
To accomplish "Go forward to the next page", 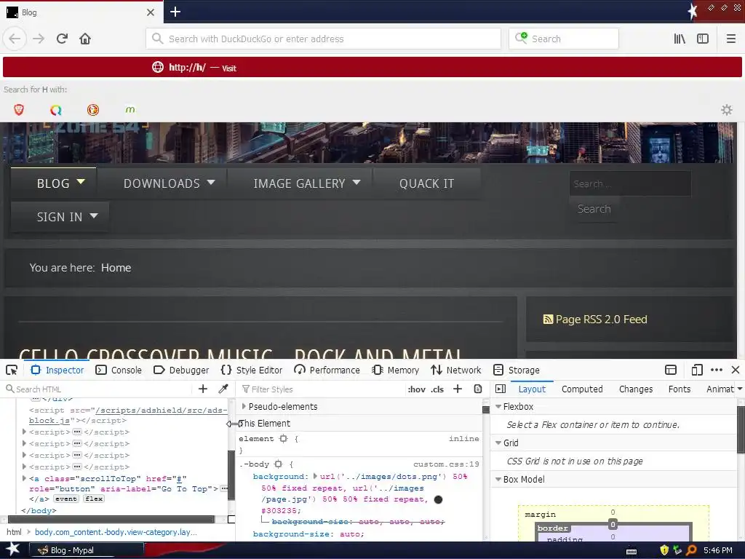I will [39, 39].
